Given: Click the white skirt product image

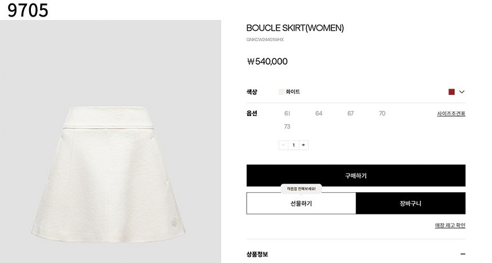Looking at the screenshot, I should (108, 174).
